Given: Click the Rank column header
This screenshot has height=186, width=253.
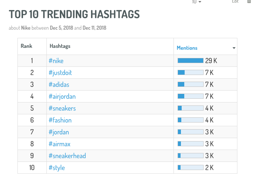Looking at the screenshot, I should (x=26, y=46).
